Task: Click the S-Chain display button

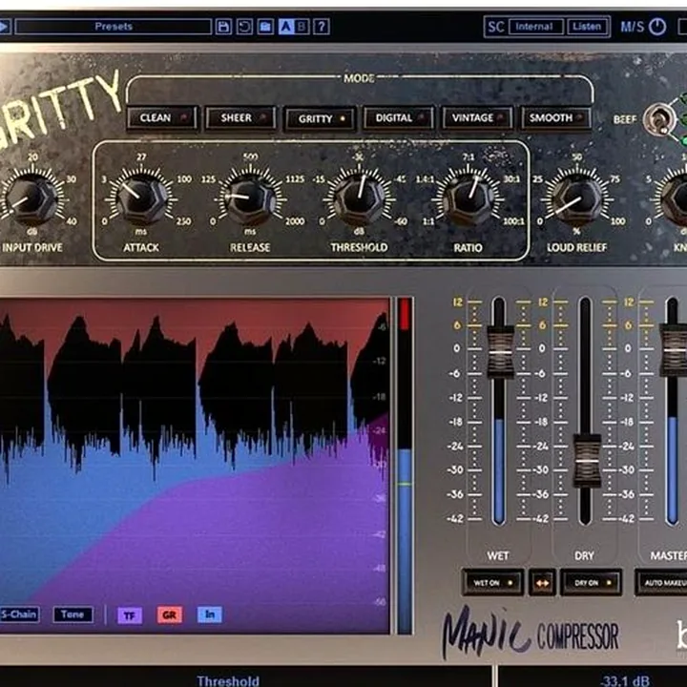Action: (19, 614)
